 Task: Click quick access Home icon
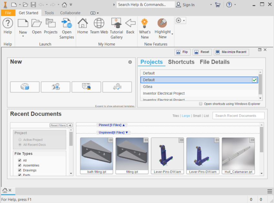(64, 5)
